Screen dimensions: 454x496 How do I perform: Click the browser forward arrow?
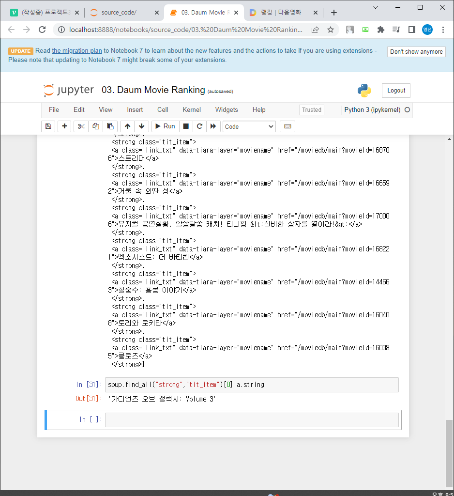pos(27,30)
